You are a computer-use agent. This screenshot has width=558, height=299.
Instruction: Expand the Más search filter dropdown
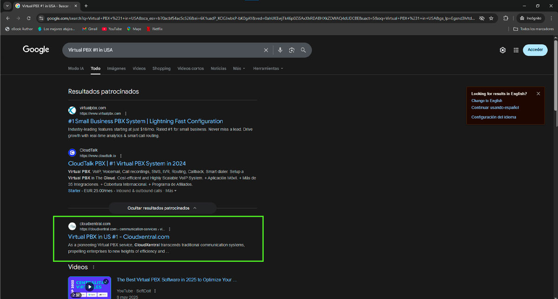[239, 68]
